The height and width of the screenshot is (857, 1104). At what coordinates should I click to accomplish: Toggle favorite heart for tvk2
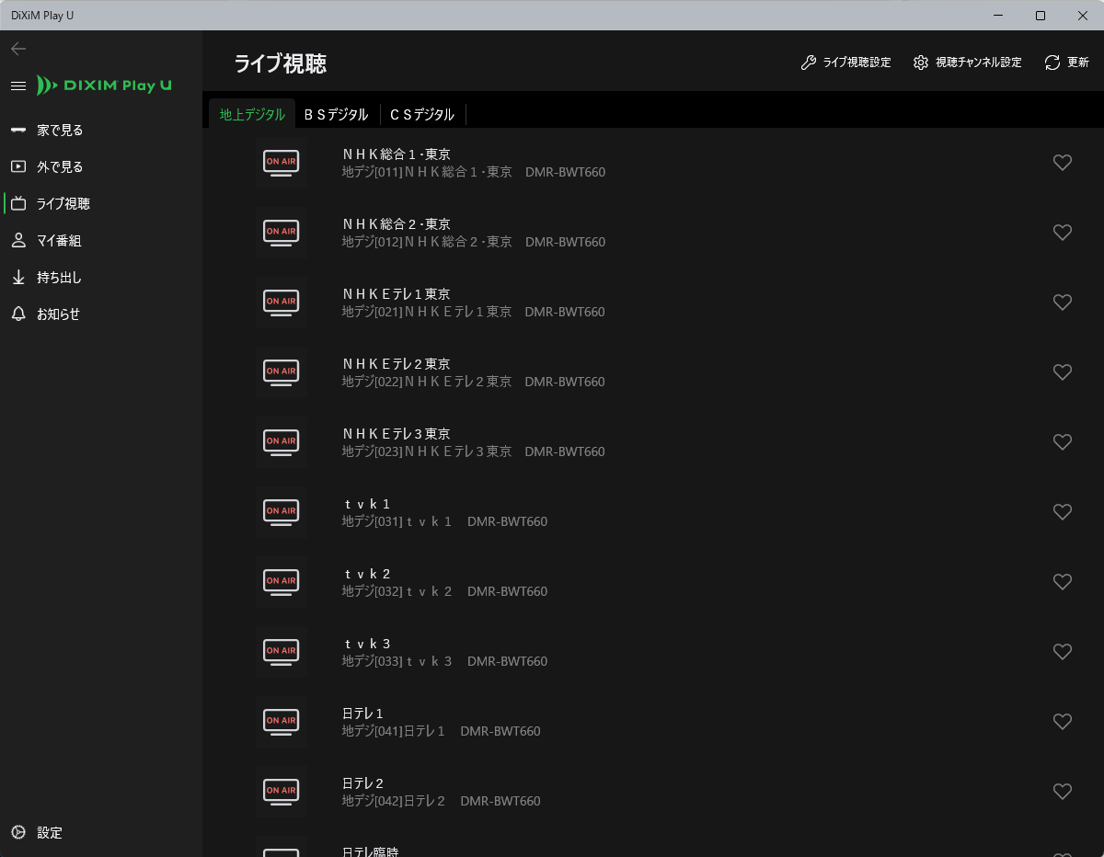click(x=1062, y=582)
